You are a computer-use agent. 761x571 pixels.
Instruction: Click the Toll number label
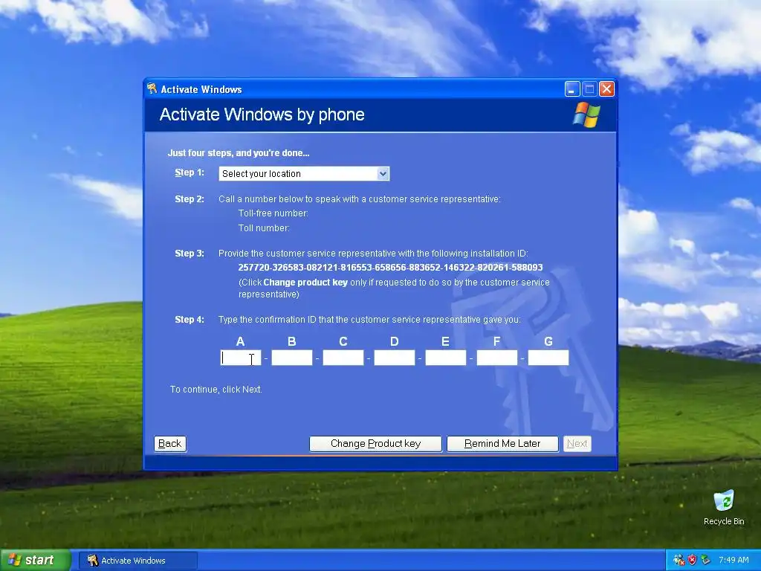pyautogui.click(x=264, y=228)
